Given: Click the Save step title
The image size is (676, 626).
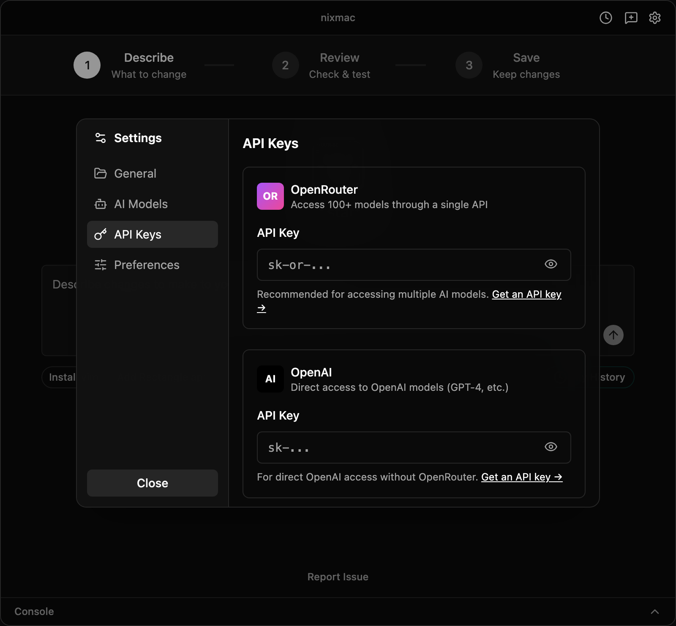Looking at the screenshot, I should (526, 58).
